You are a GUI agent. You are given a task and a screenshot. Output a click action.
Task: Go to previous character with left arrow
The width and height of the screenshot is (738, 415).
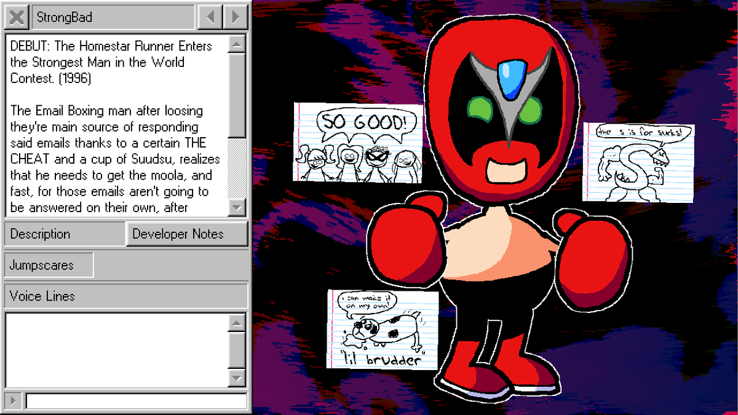tap(211, 17)
